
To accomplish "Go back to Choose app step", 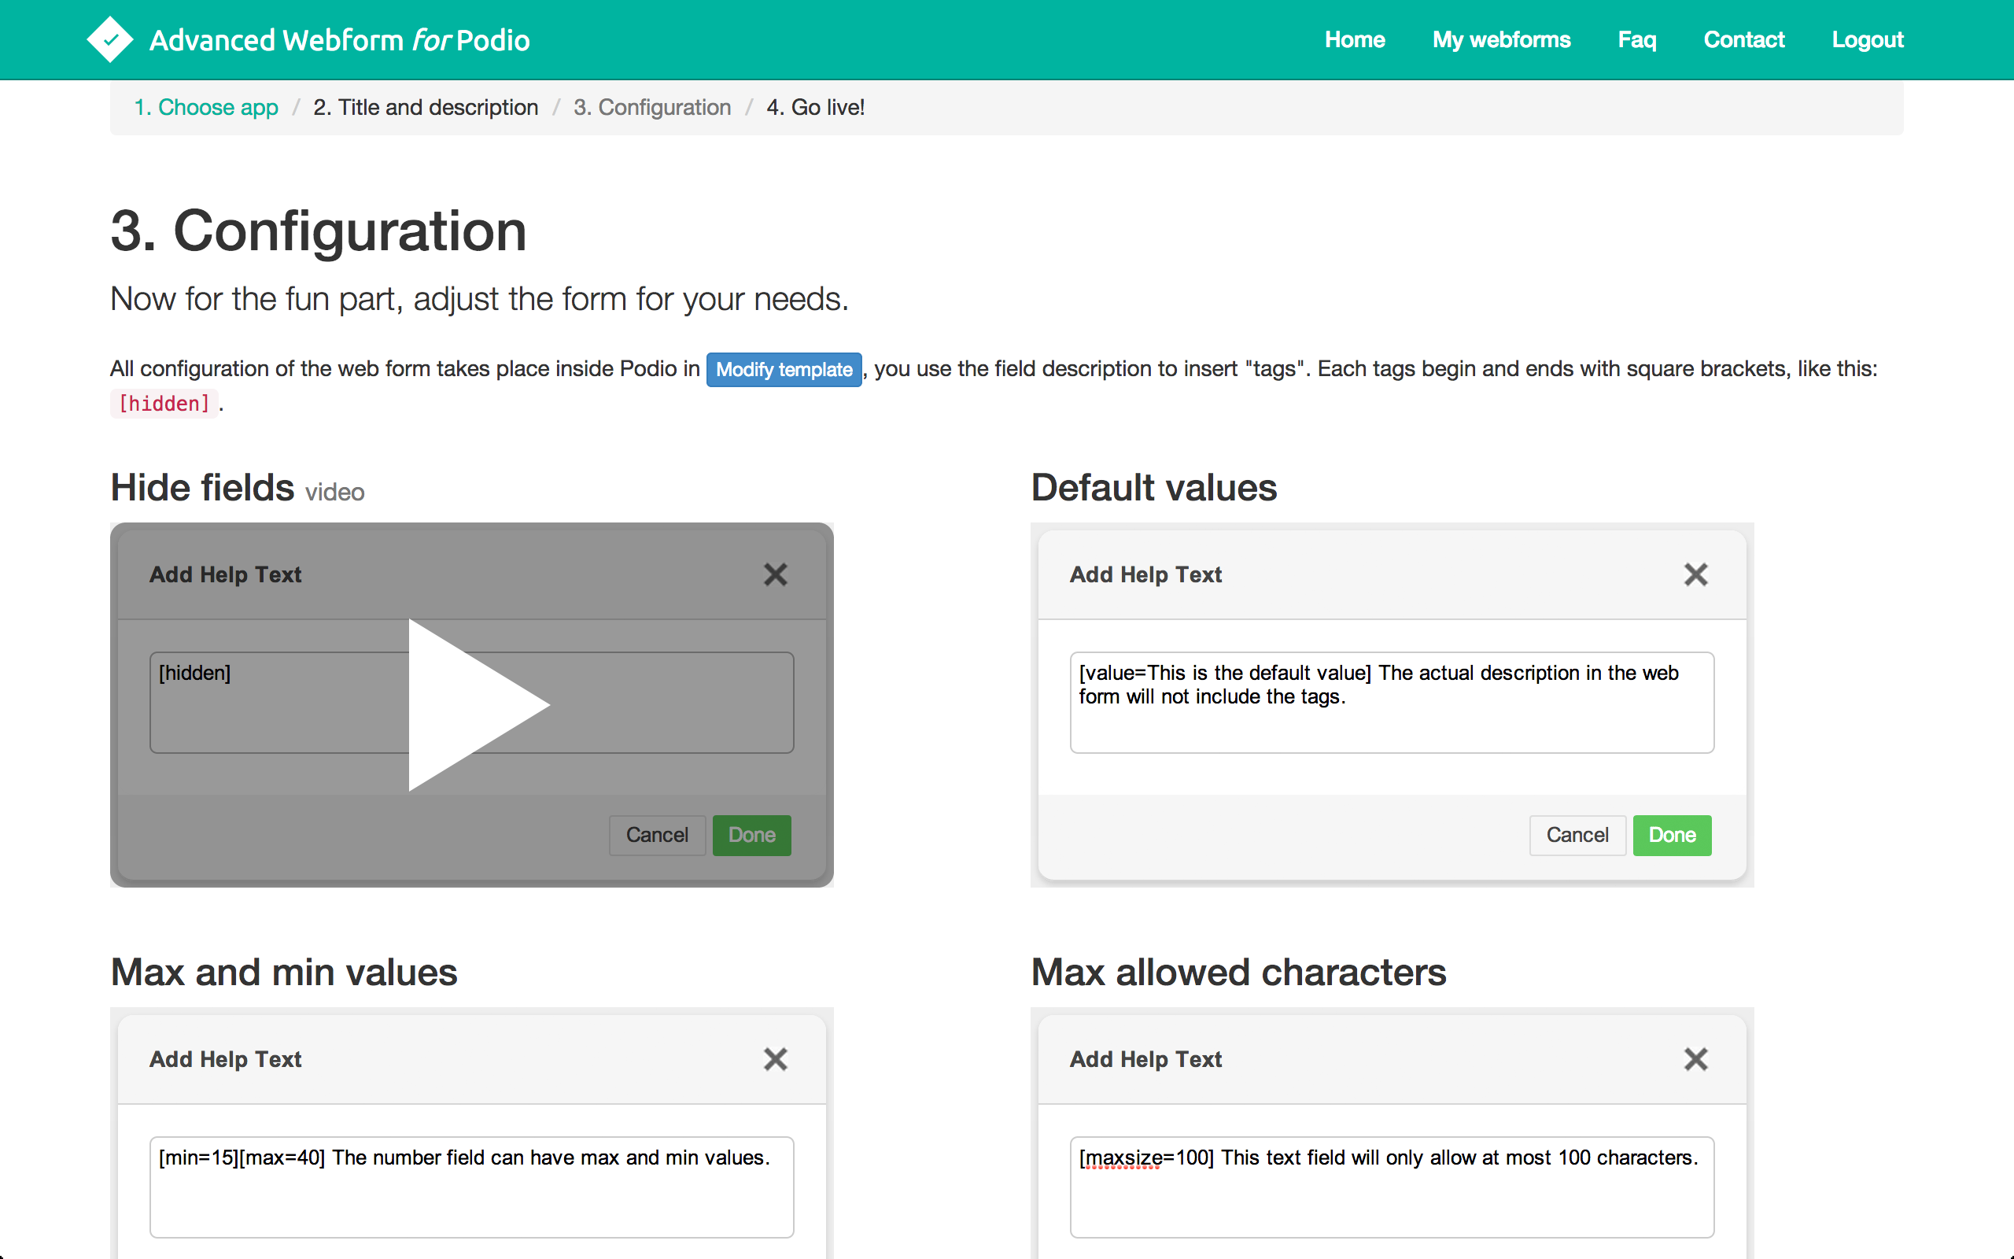I will point(206,108).
